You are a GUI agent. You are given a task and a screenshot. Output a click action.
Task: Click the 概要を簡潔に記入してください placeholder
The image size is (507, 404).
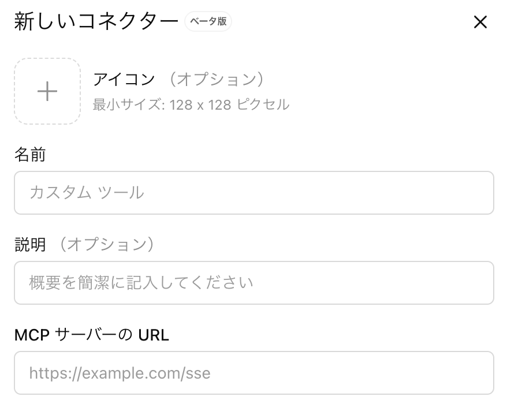pos(141,283)
